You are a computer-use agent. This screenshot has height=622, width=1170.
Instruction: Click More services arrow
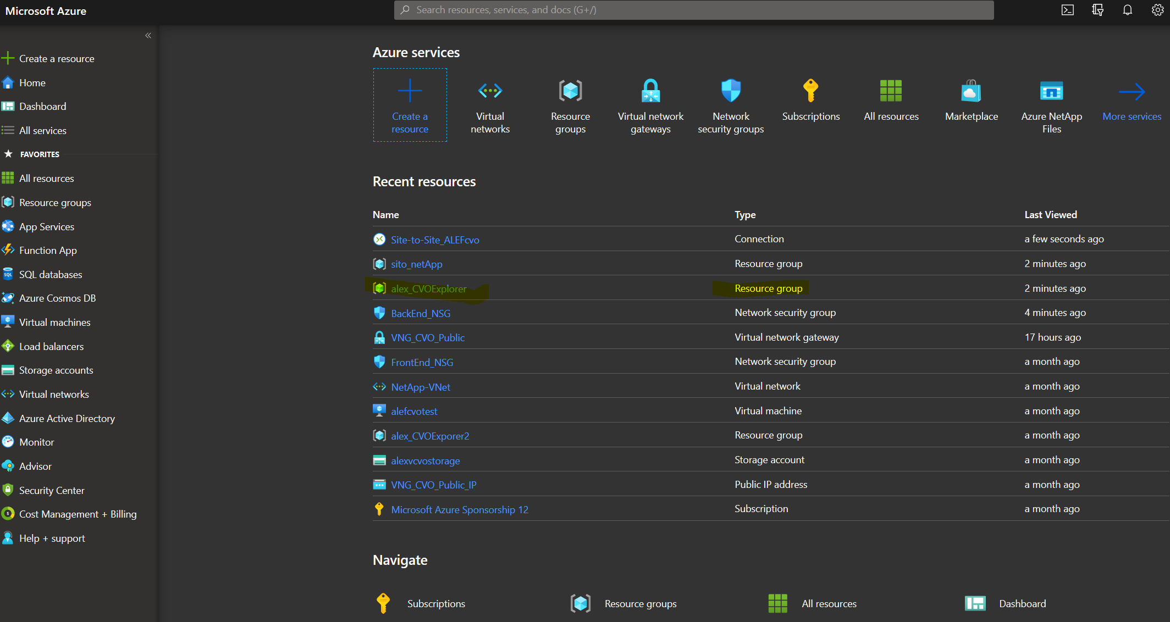pos(1132,91)
